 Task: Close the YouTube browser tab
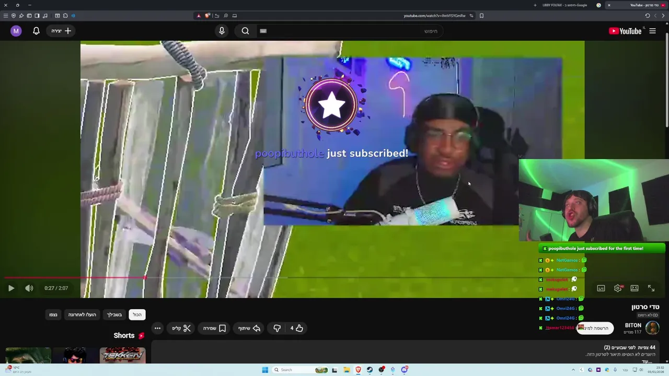point(609,5)
